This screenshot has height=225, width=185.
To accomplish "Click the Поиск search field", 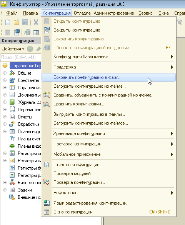I will (20, 57).
